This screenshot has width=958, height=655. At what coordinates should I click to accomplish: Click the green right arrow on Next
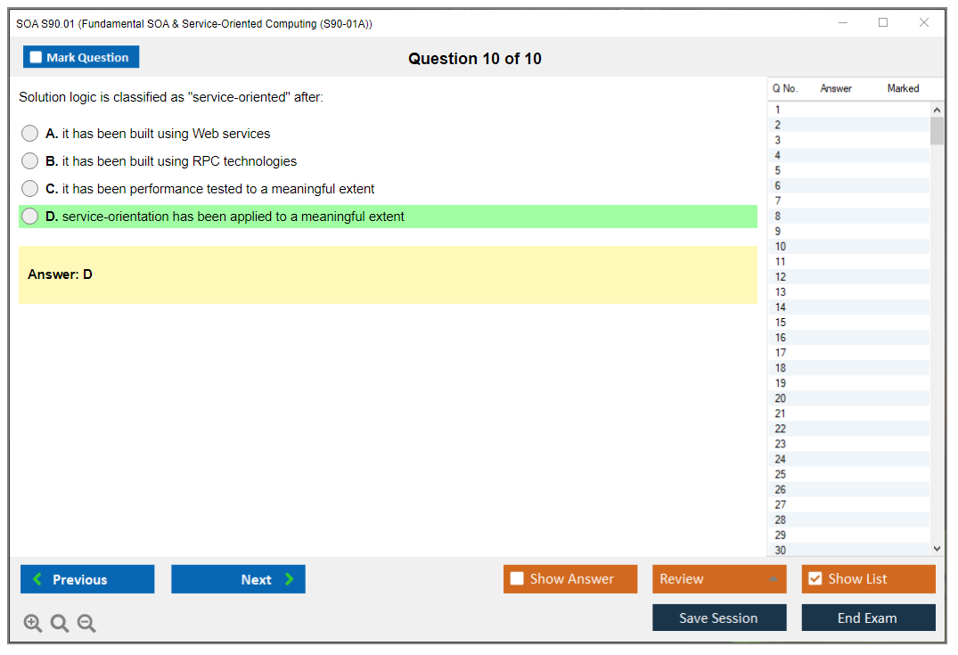290,579
